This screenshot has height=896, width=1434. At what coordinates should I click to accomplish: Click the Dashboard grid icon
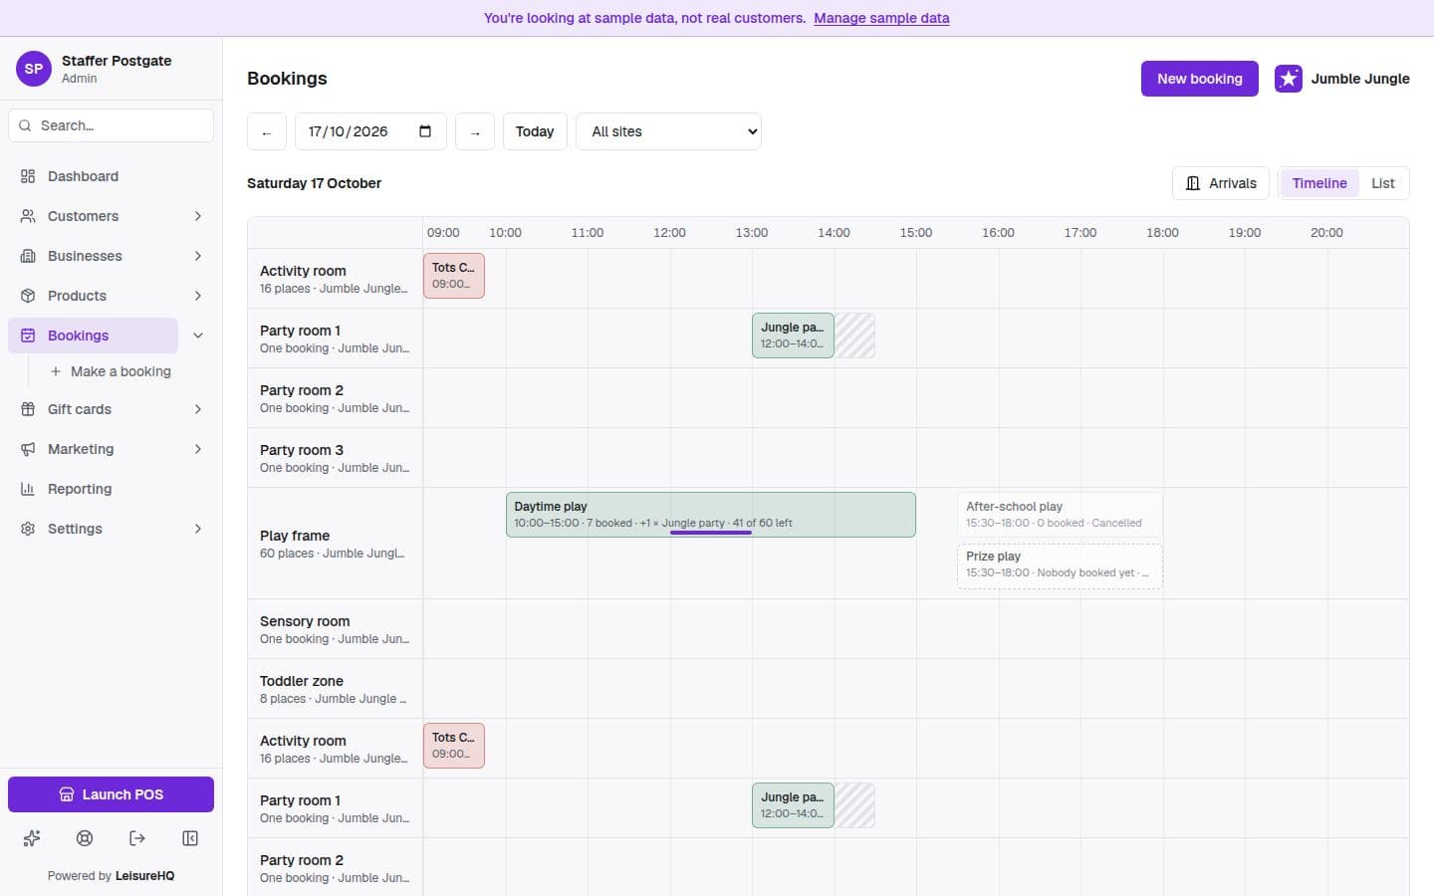click(x=28, y=176)
